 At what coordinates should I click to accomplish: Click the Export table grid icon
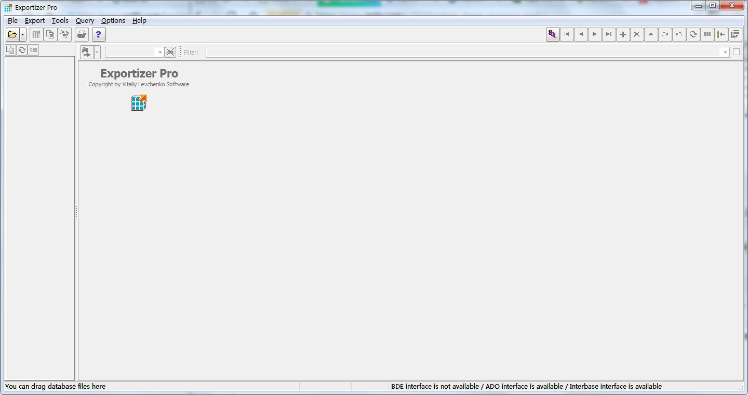[x=36, y=35]
